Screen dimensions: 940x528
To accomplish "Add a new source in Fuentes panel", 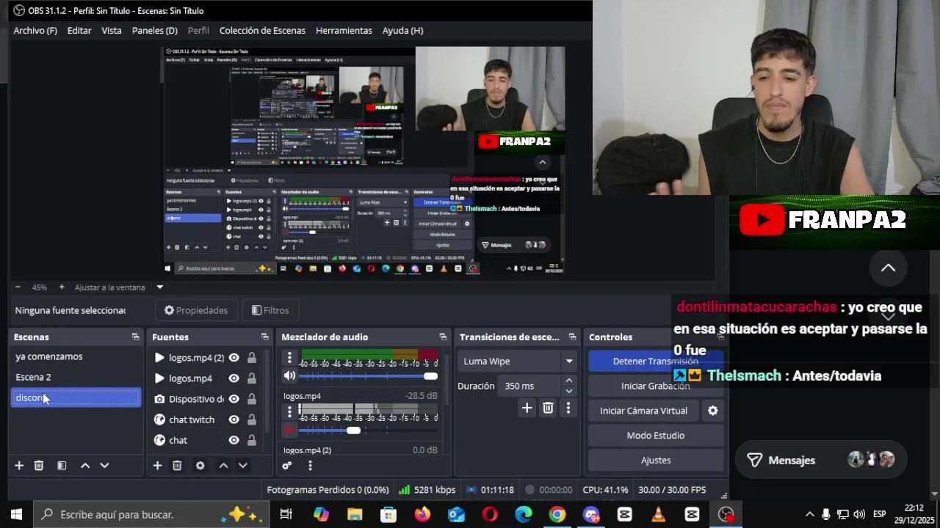I will point(157,466).
